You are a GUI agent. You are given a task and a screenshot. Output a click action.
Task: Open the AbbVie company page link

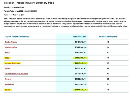click(8, 68)
